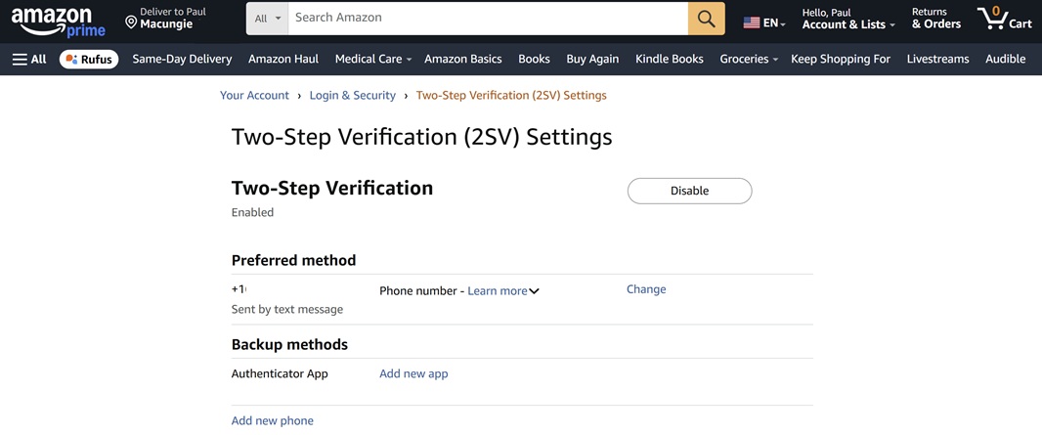
Task: Open the All hamburger menu
Action: [29, 59]
